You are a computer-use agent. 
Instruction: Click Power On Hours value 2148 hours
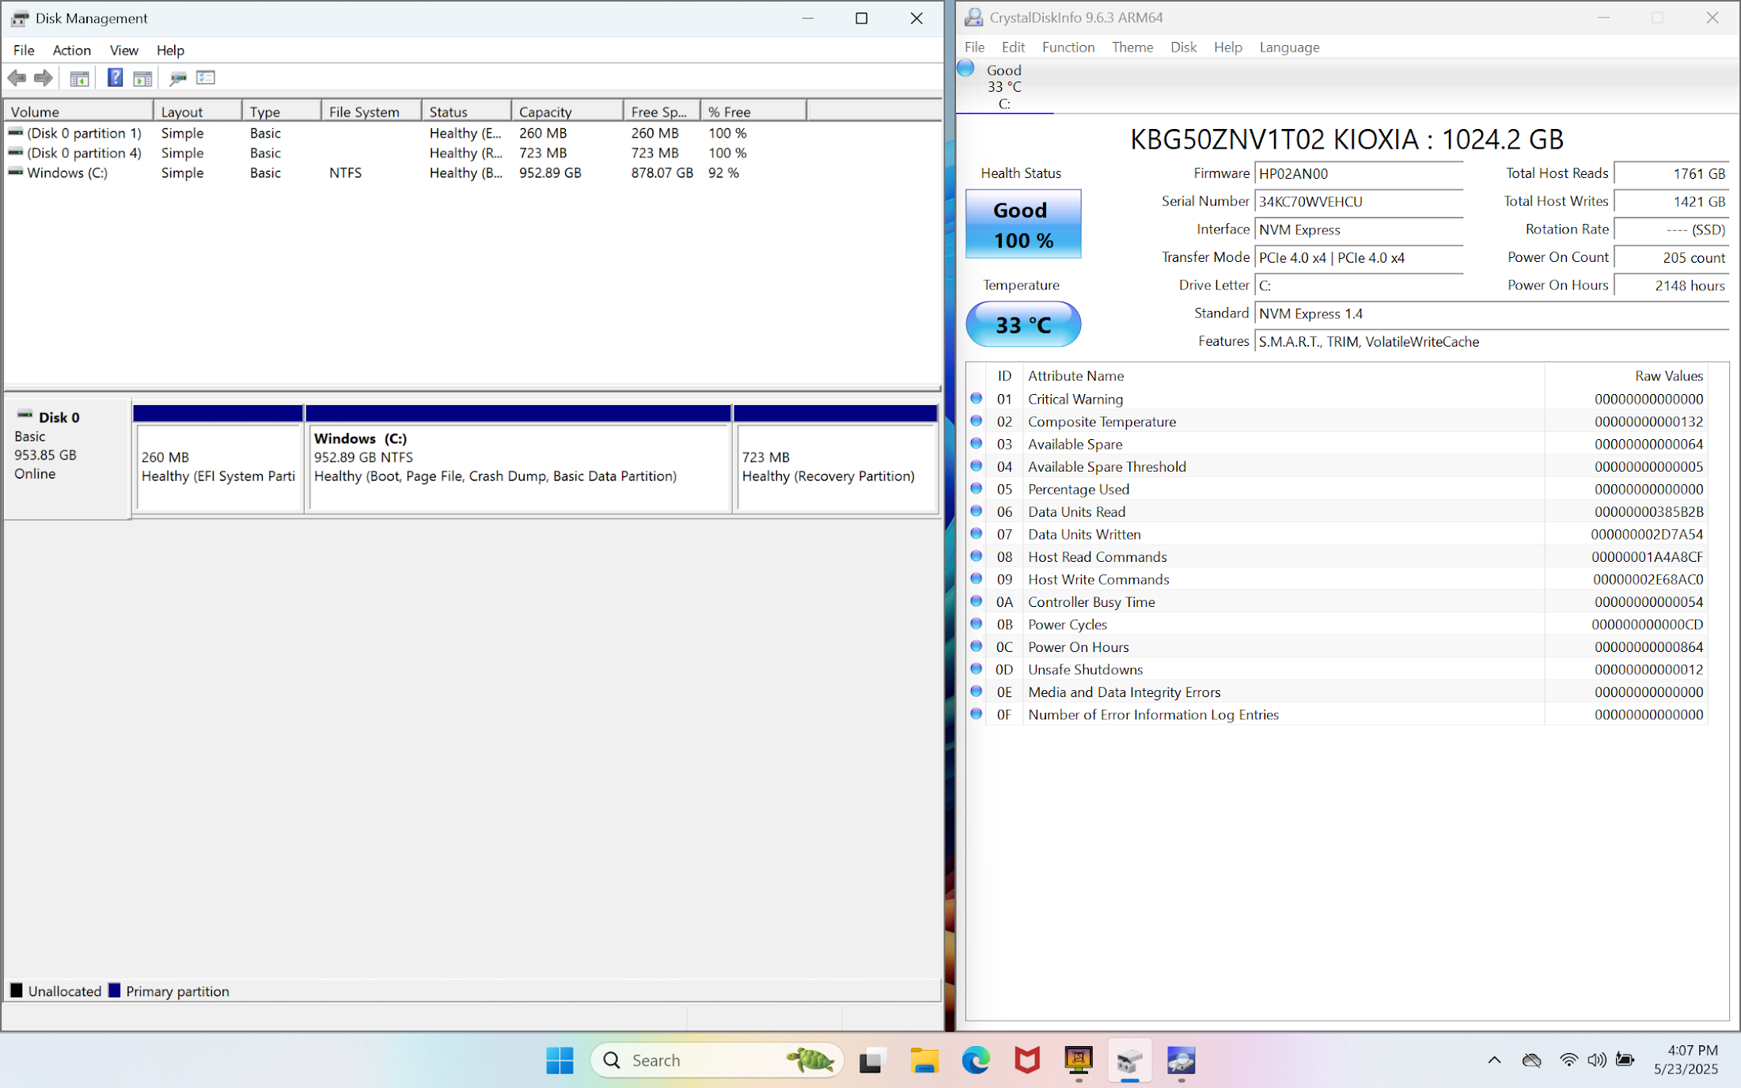1671,286
